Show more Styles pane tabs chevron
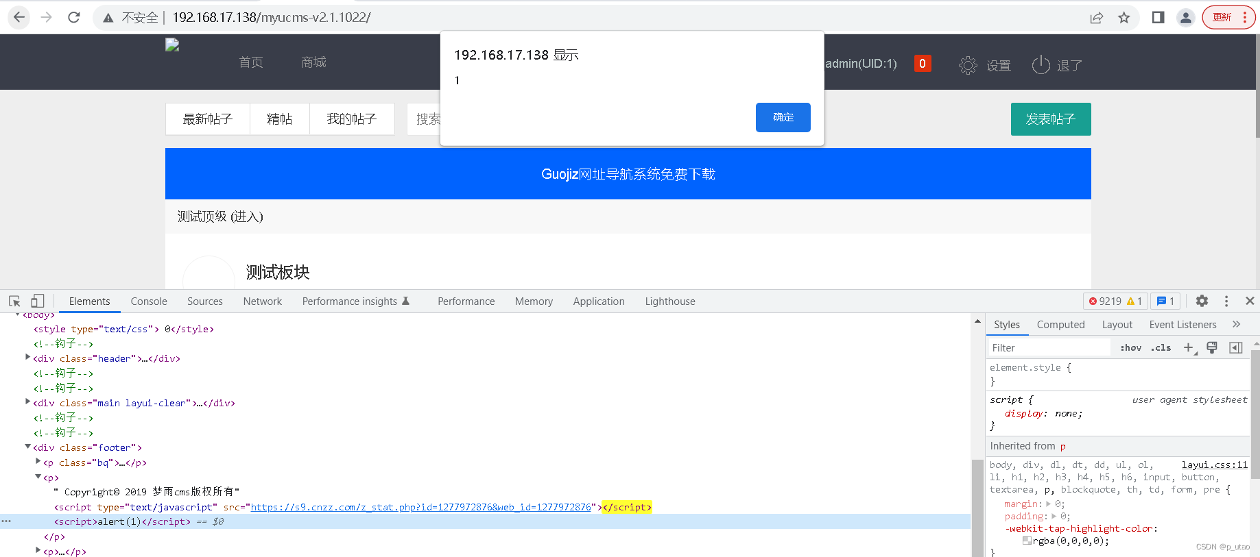The height and width of the screenshot is (557, 1260). 1237,324
